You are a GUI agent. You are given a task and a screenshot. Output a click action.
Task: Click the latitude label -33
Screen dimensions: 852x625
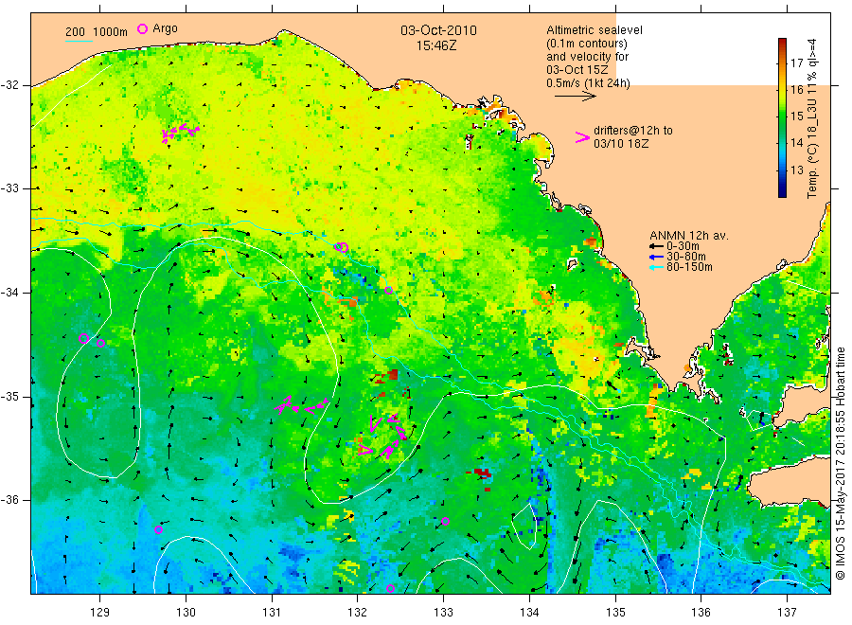[9, 188]
